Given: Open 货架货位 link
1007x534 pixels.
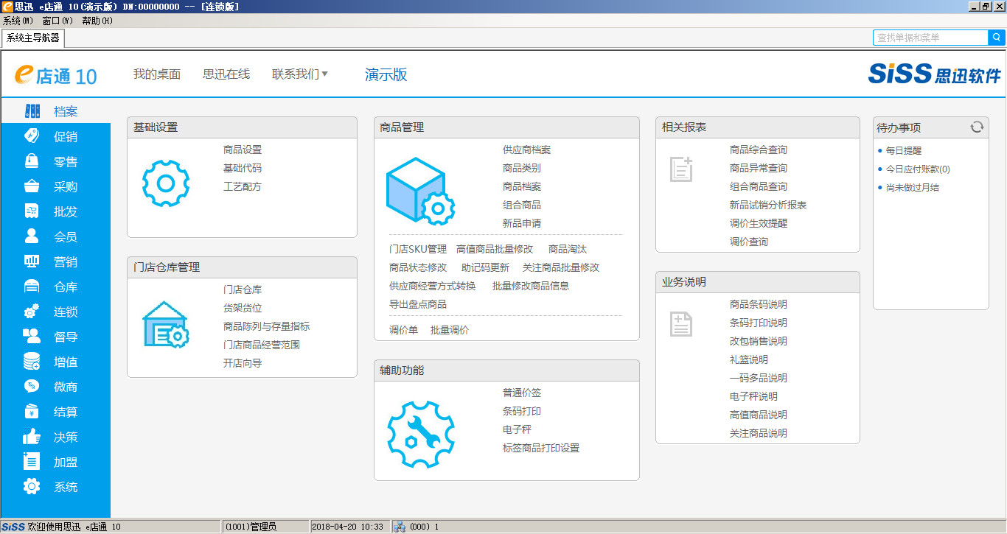Looking at the screenshot, I should coord(243,308).
